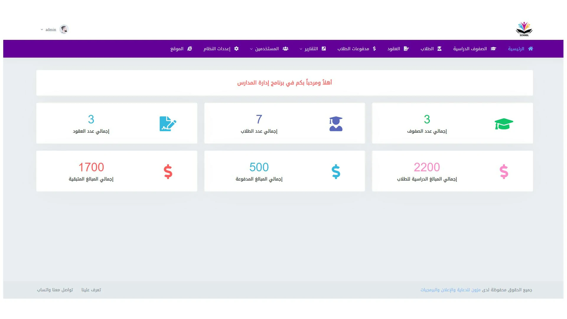Viewport: 567px width, 319px height.
Task: Click the purple student graduate icon
Action: (336, 124)
